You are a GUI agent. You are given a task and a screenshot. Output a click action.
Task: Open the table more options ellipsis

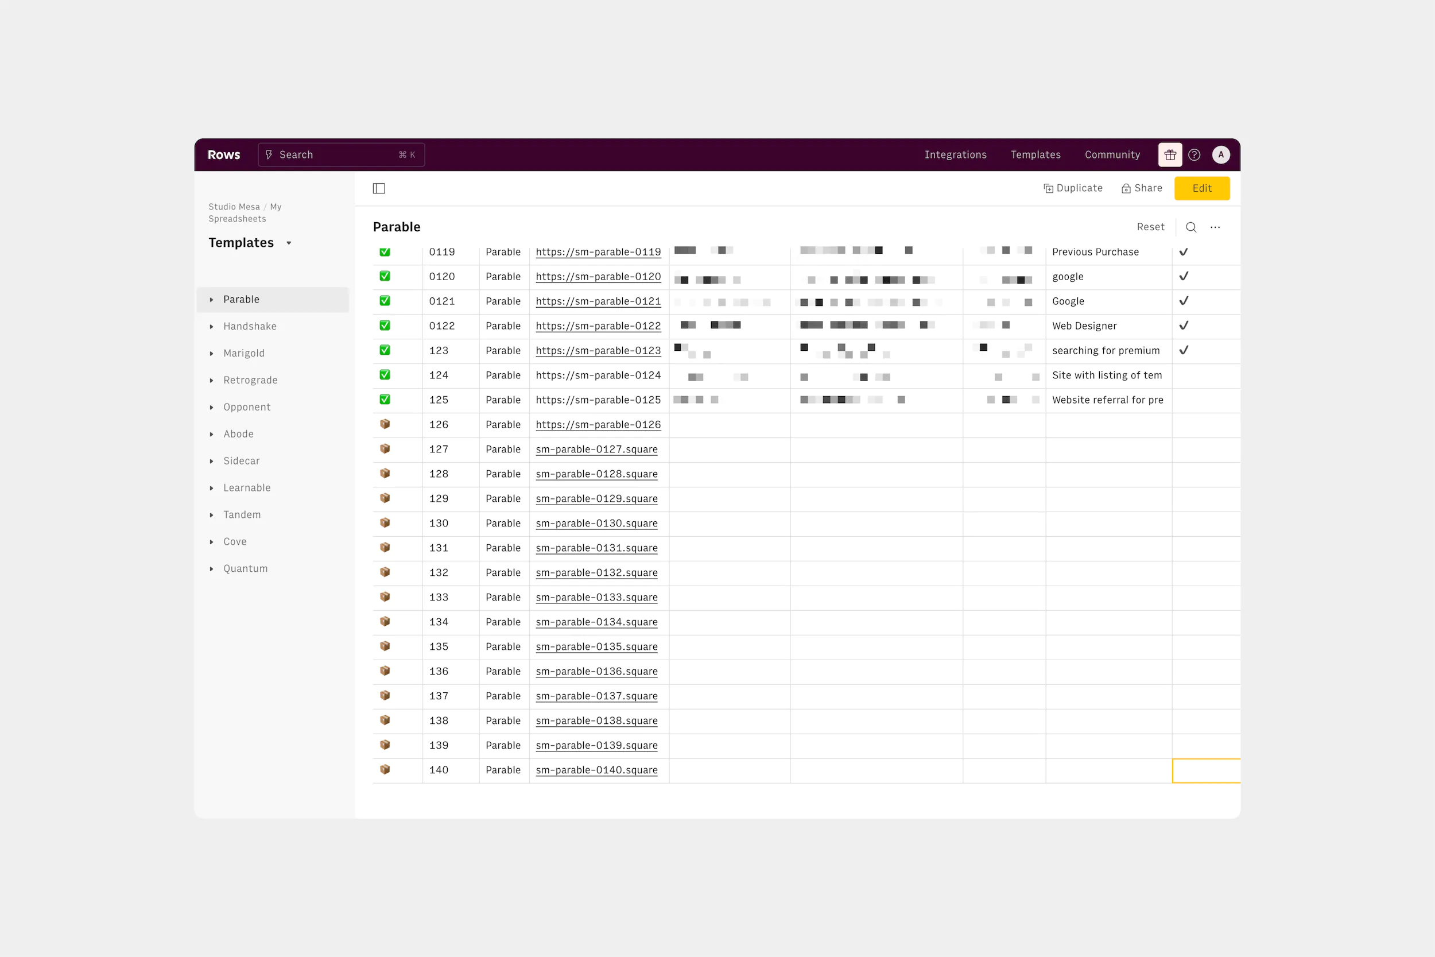(1215, 227)
